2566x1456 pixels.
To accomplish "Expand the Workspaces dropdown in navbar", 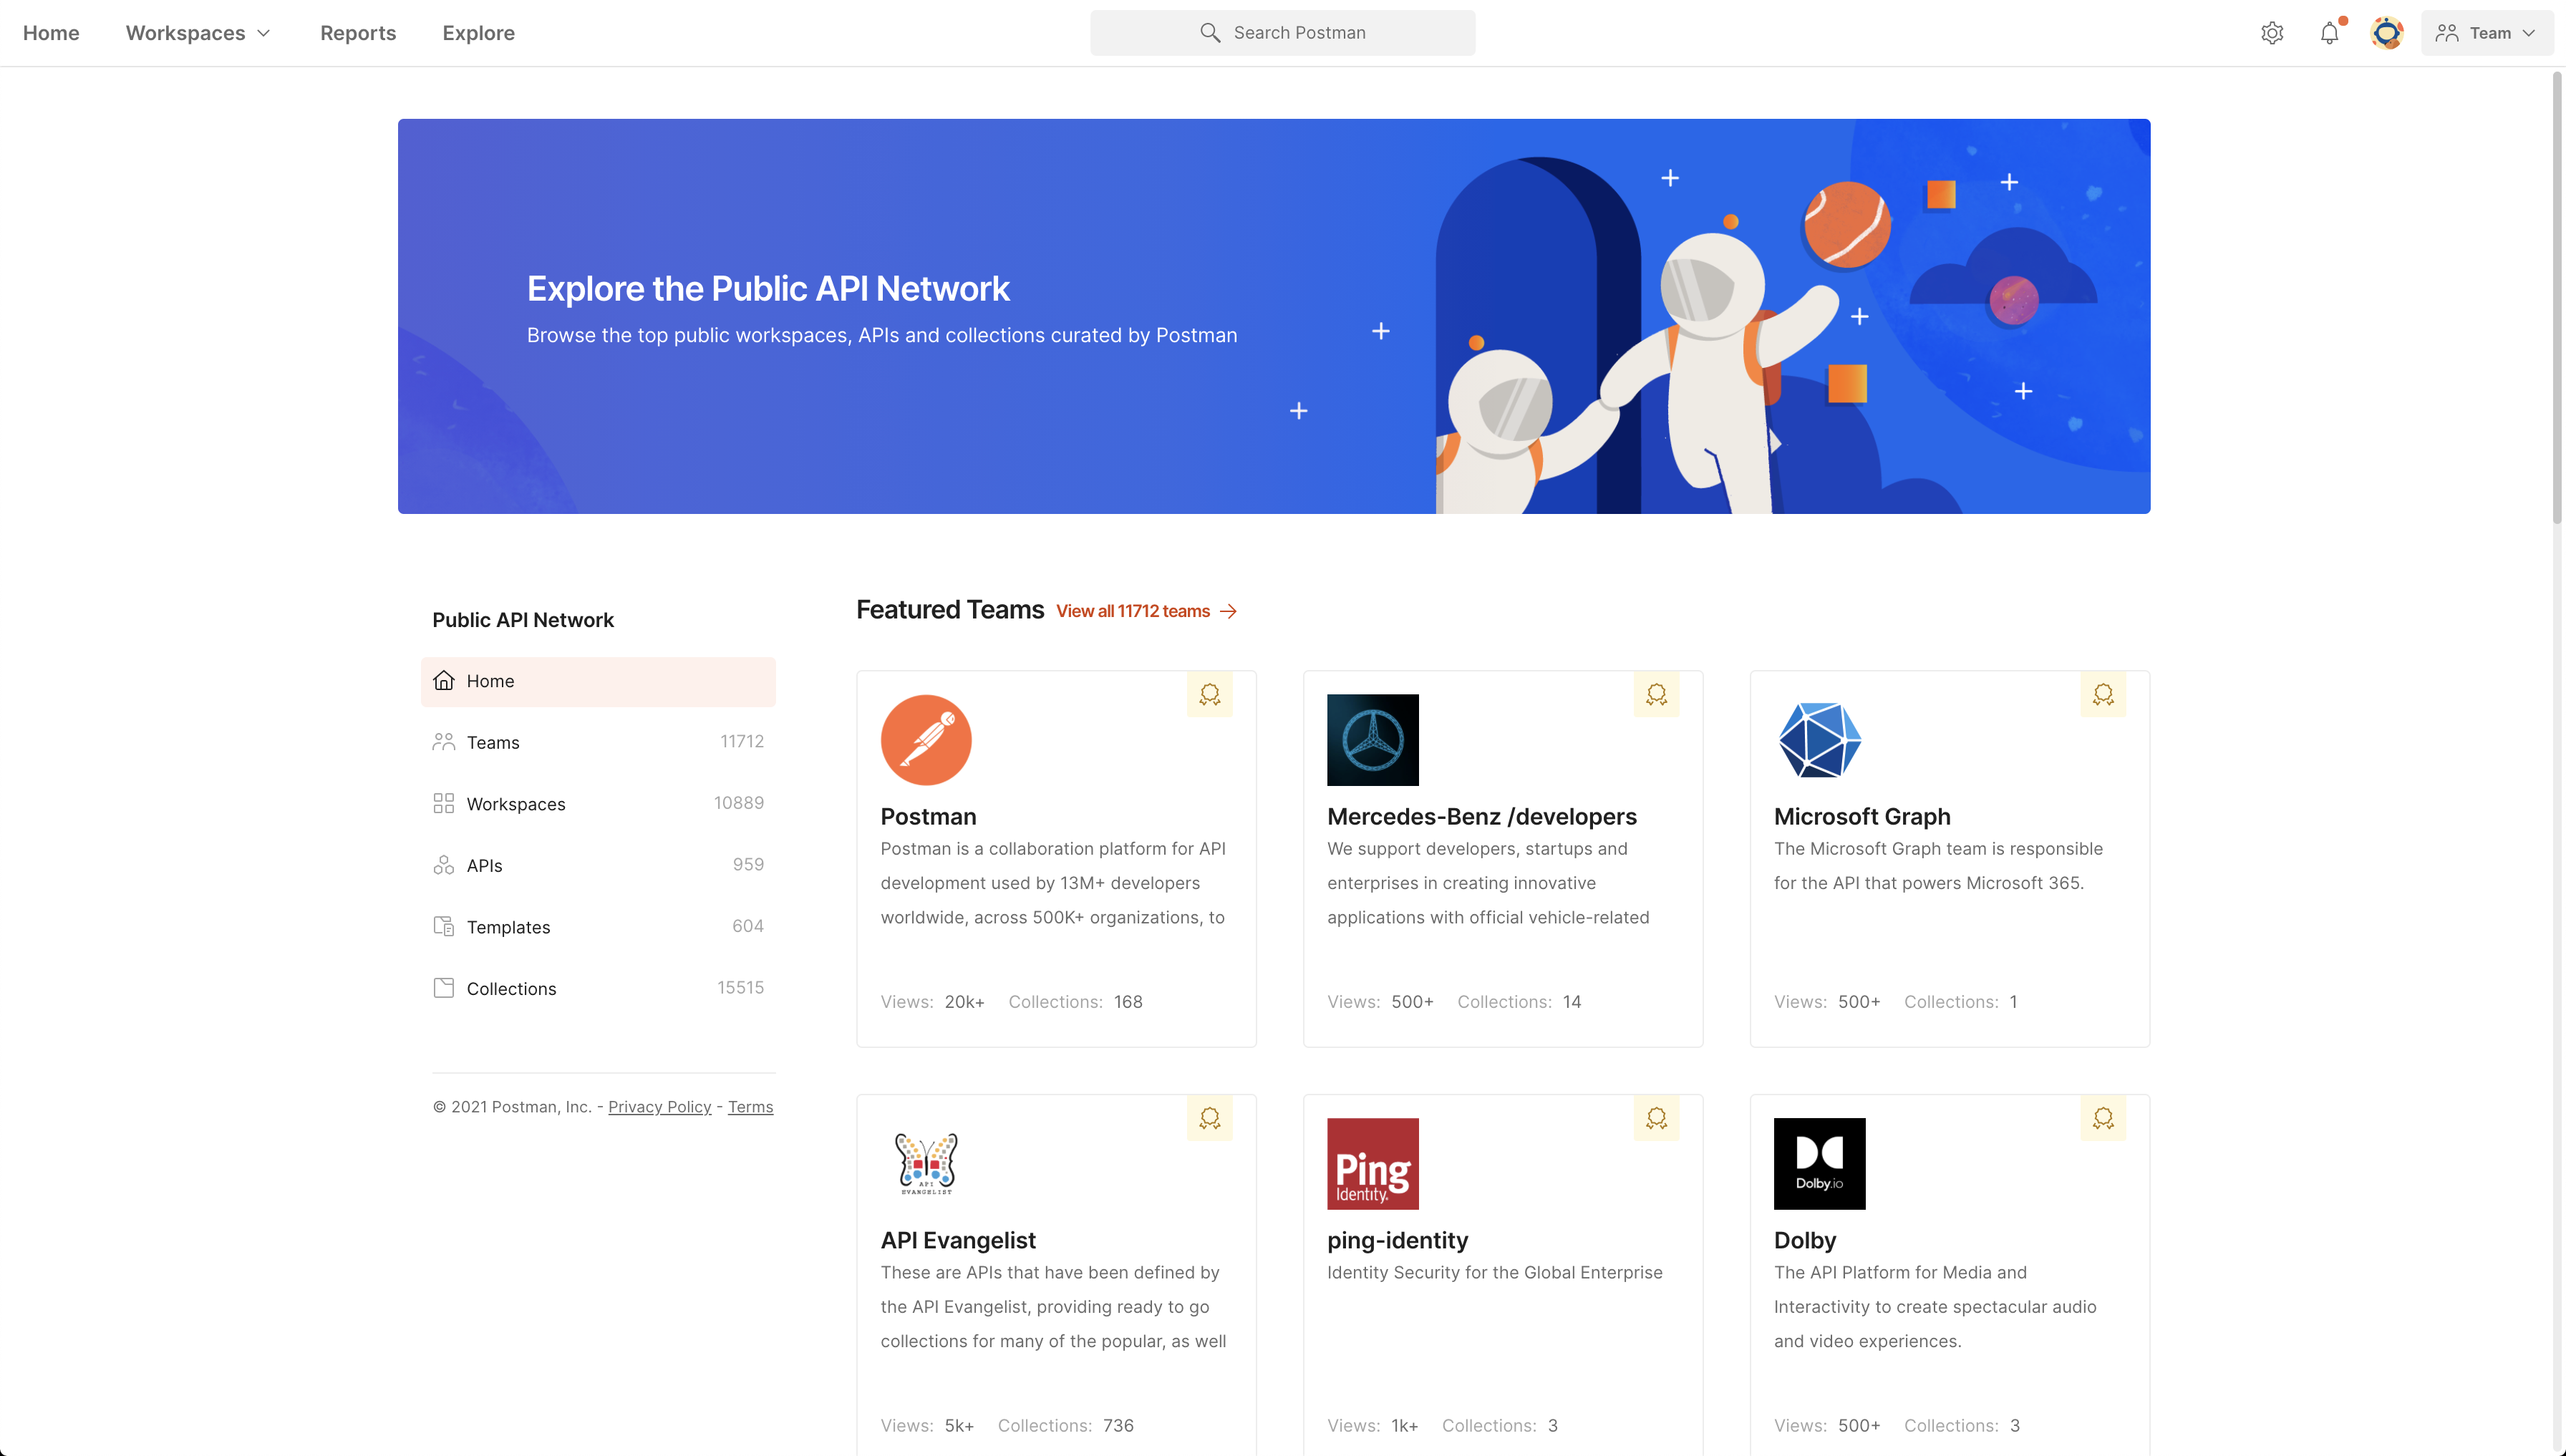I will [x=198, y=31].
